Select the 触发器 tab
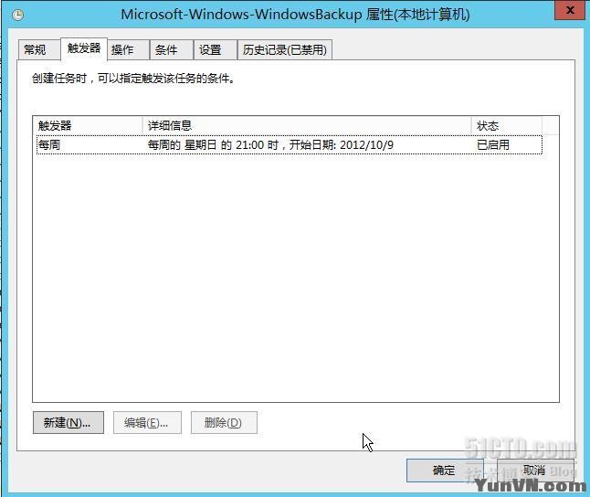 84,48
